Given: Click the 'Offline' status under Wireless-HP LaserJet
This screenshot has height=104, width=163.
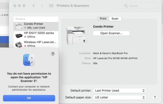Looking at the screenshot, I should coord(31,46).
